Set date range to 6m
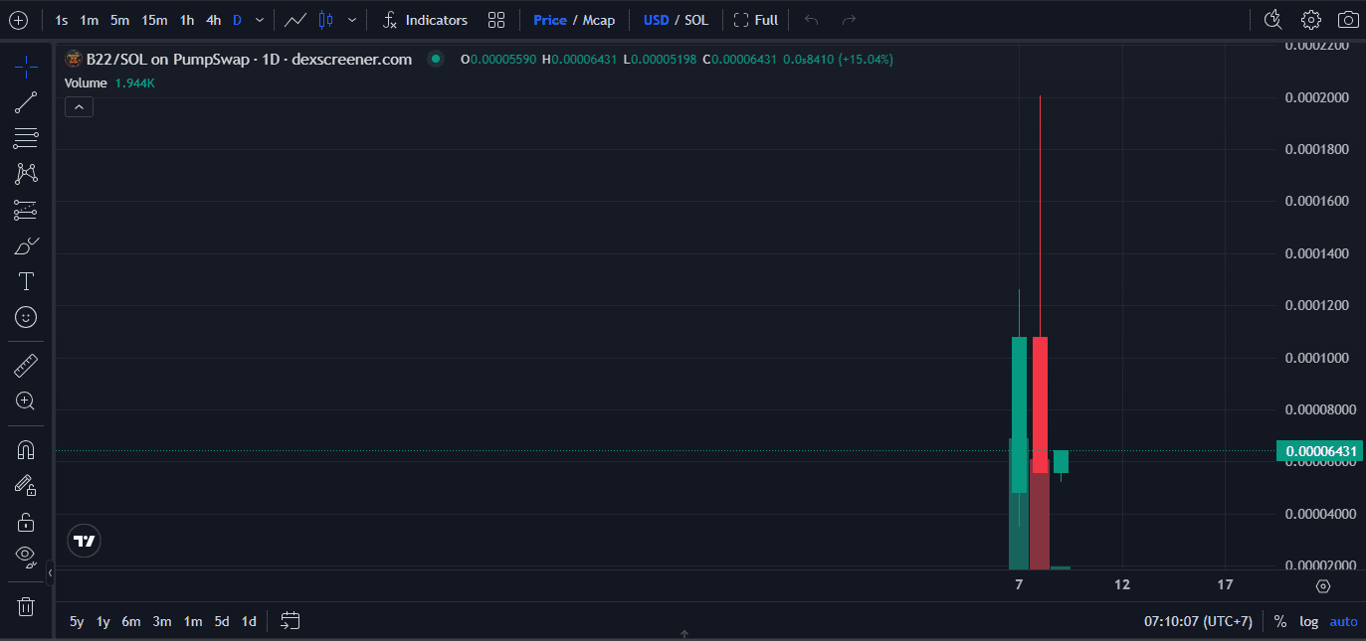This screenshot has width=1366, height=641. (x=131, y=621)
